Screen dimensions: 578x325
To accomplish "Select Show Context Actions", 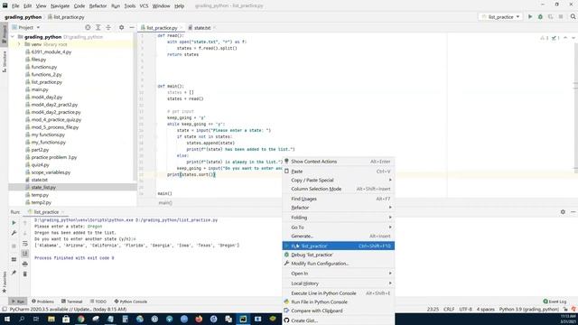I will (339, 162).
